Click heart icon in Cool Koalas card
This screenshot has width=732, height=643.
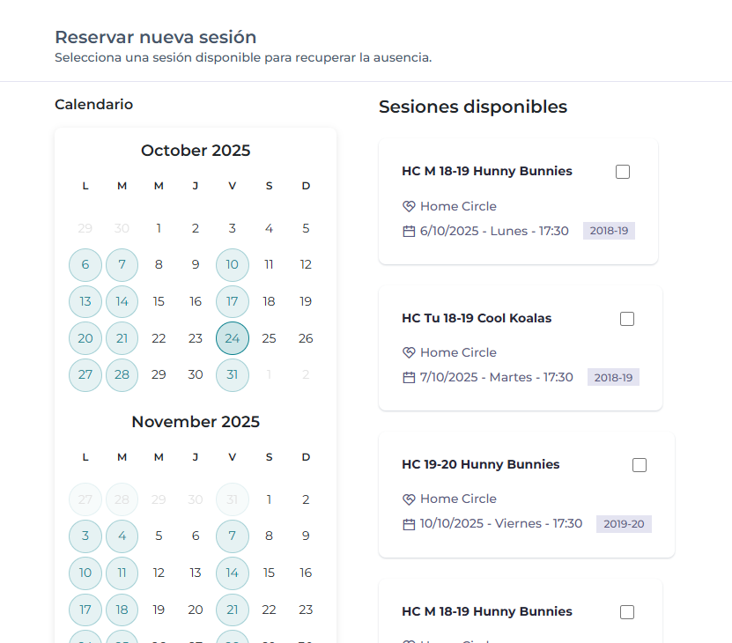pos(409,352)
